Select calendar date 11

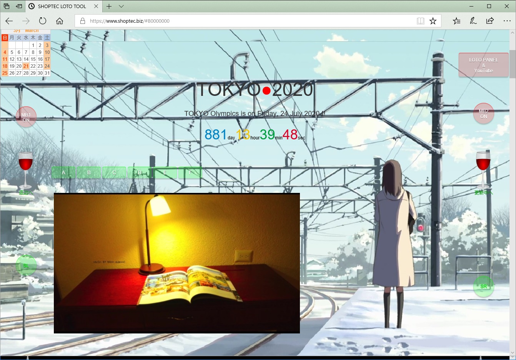point(5,59)
